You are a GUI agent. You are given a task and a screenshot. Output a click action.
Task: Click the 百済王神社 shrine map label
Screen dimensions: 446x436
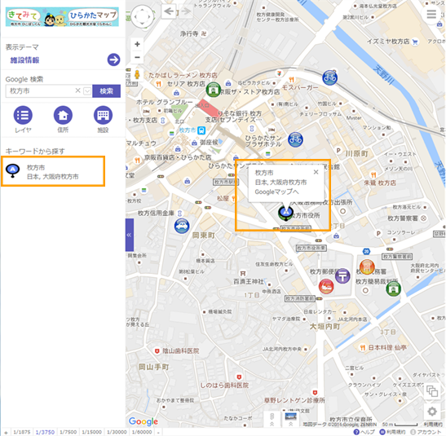249,281
